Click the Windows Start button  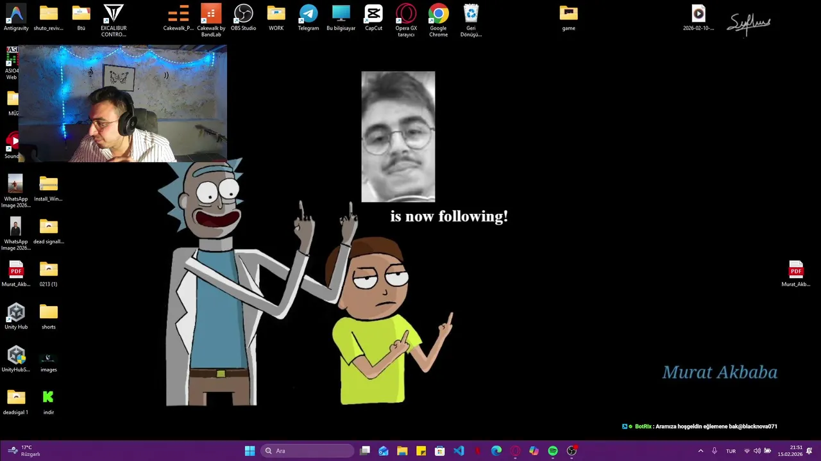[x=250, y=451]
